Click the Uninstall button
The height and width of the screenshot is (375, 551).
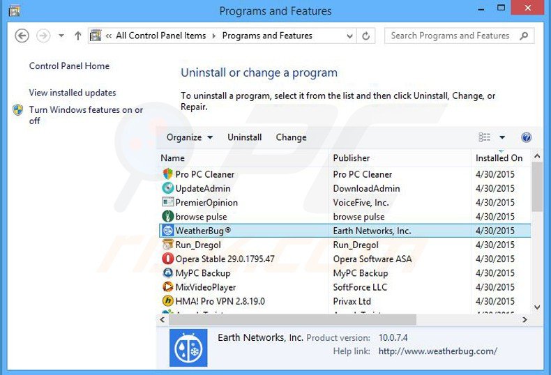point(245,137)
